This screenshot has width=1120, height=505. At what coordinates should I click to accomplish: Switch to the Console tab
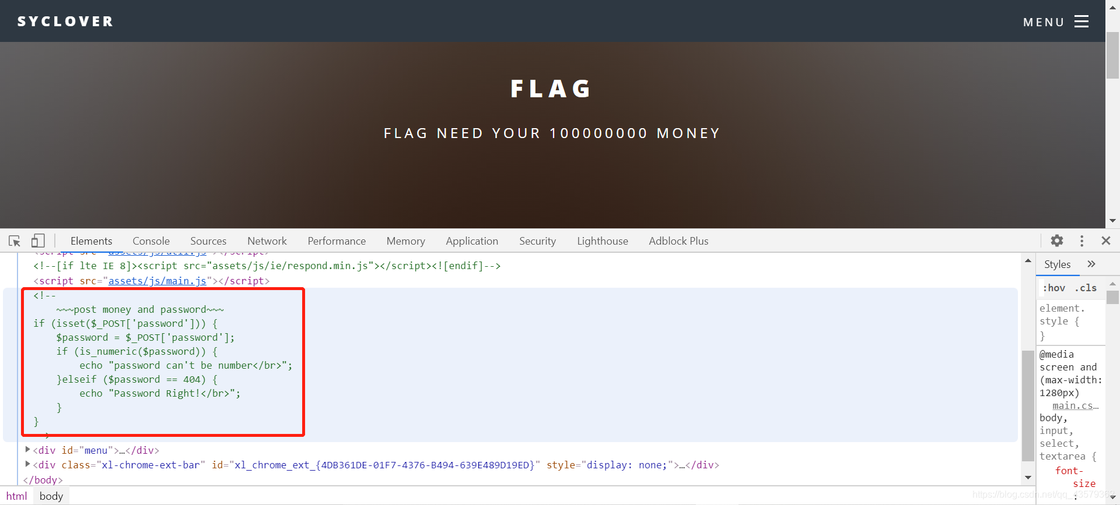coord(151,241)
